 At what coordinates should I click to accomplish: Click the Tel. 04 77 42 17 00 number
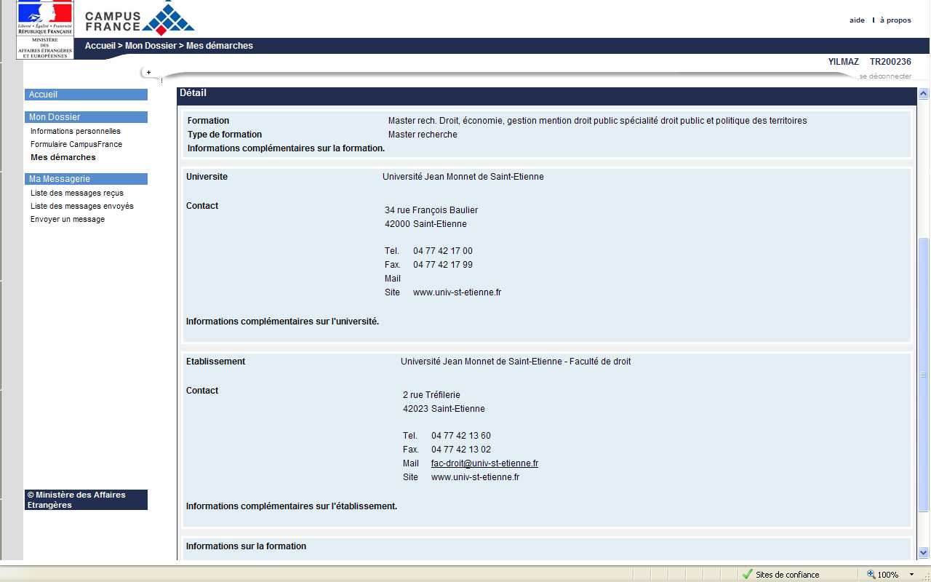pyautogui.click(x=443, y=251)
